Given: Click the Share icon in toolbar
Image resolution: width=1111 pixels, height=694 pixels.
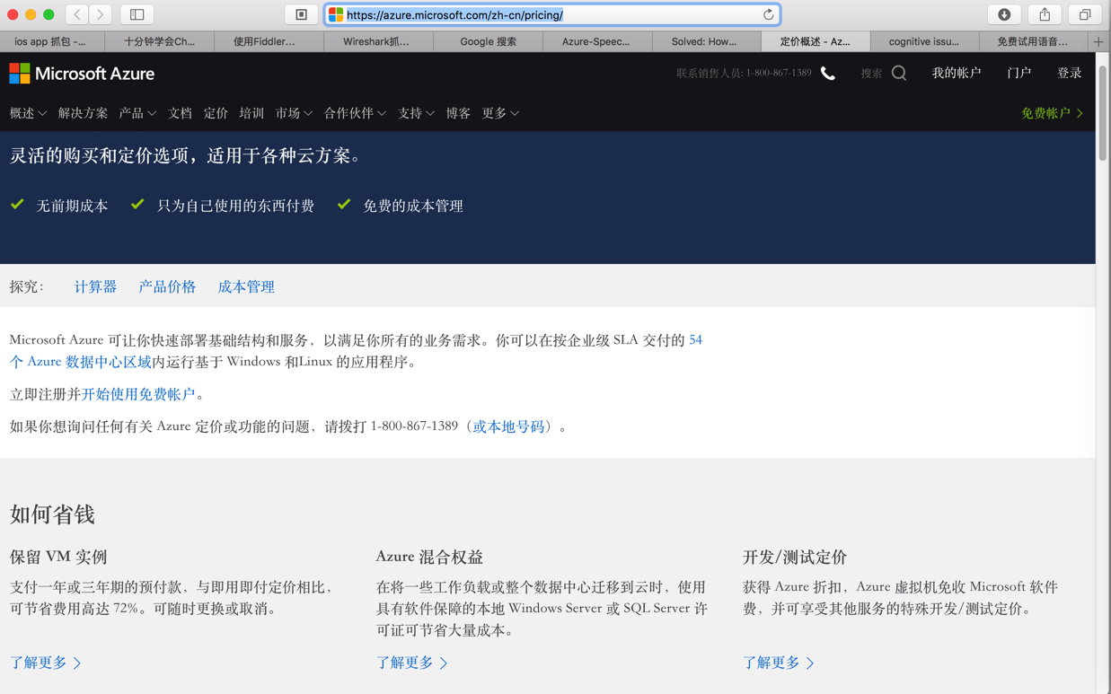Looking at the screenshot, I should [x=1045, y=14].
